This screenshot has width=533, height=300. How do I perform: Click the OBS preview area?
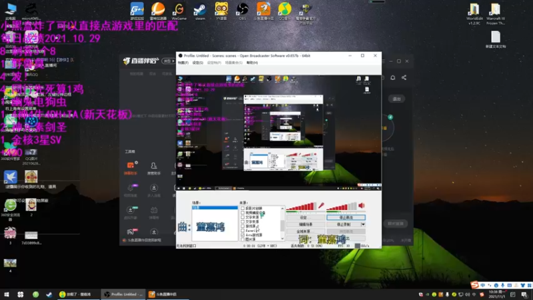(278, 132)
